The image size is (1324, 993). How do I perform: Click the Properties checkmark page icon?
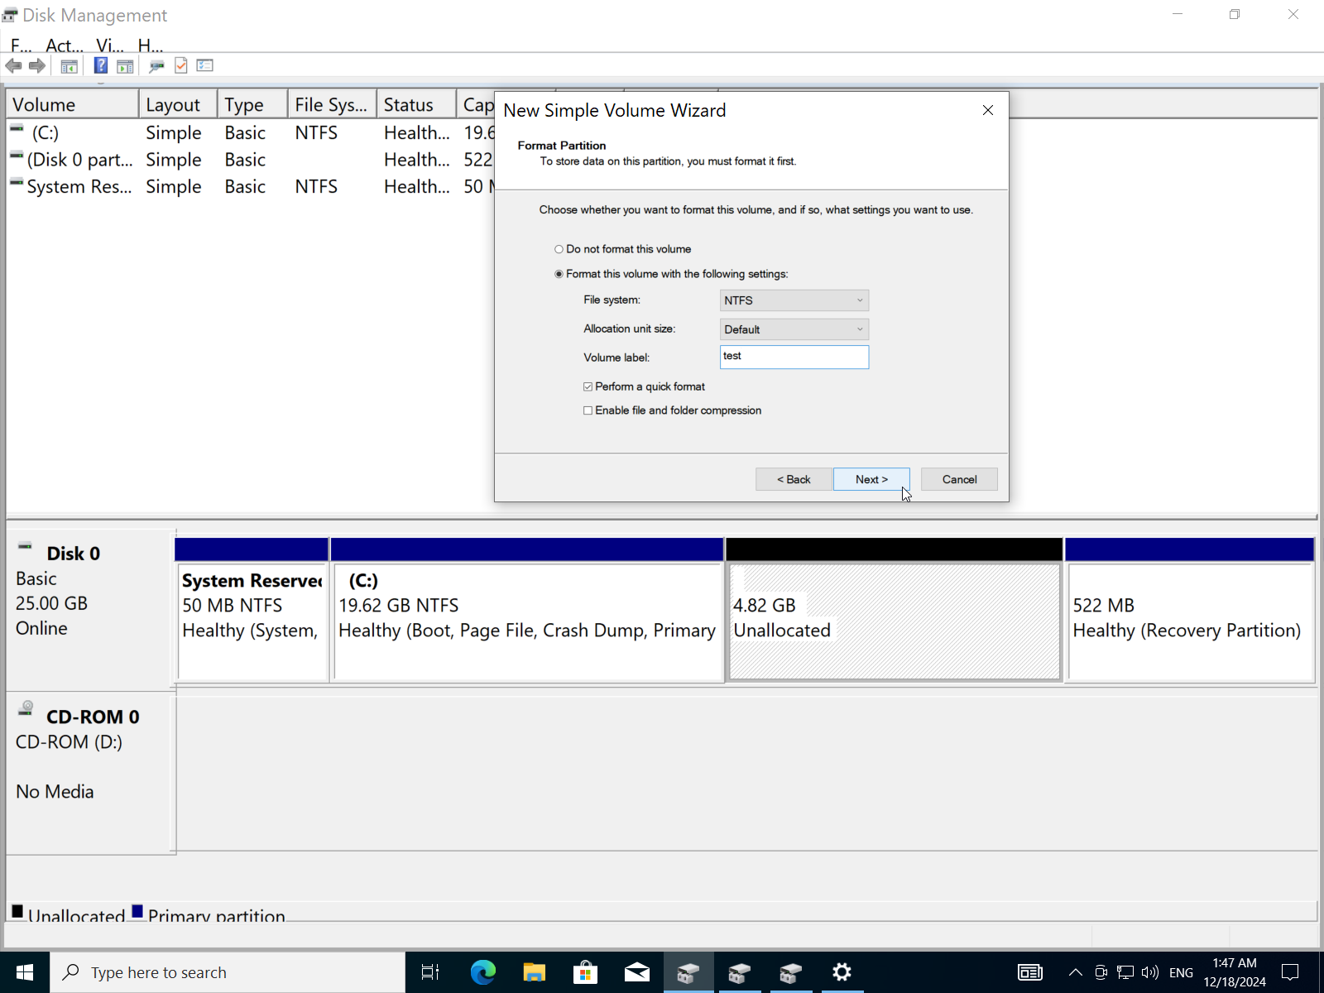(x=181, y=66)
